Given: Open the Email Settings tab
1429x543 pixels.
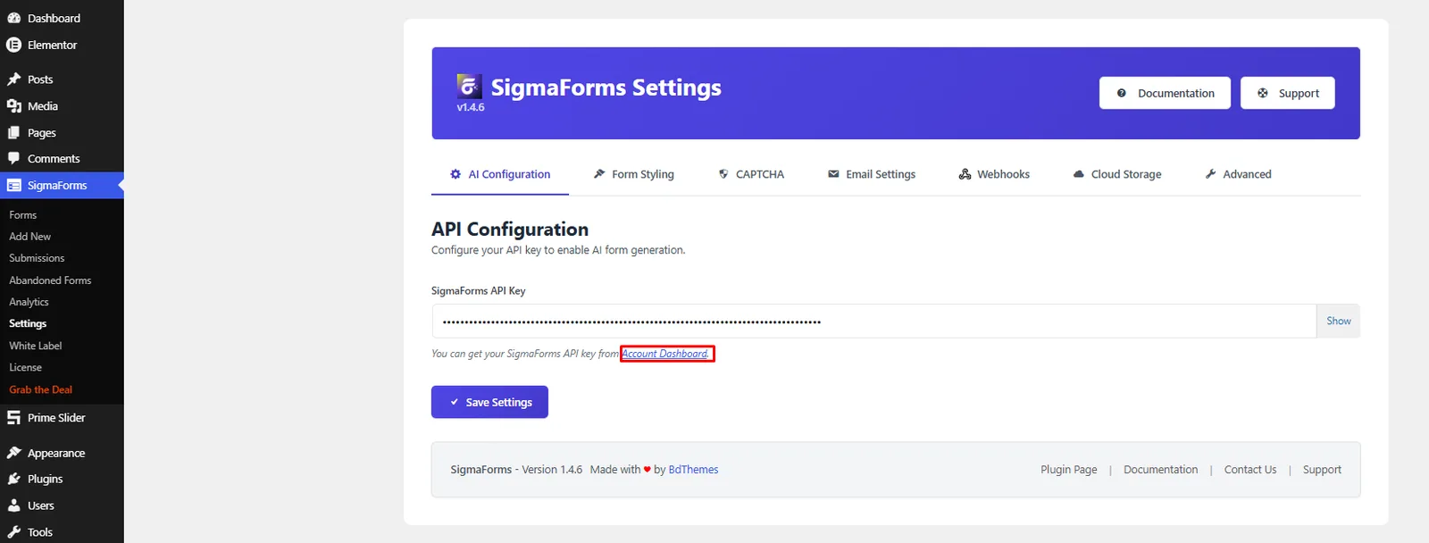Looking at the screenshot, I should pos(872,174).
